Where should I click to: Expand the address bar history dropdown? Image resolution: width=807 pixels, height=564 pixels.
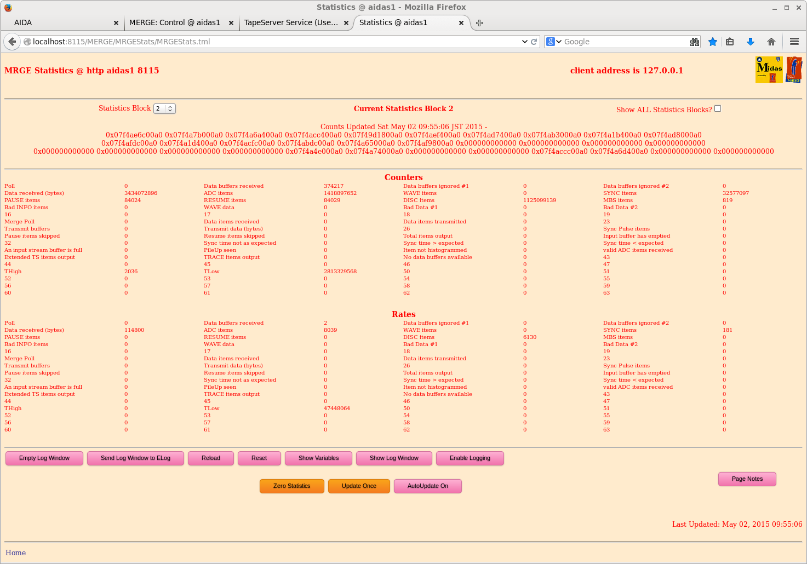(x=524, y=42)
